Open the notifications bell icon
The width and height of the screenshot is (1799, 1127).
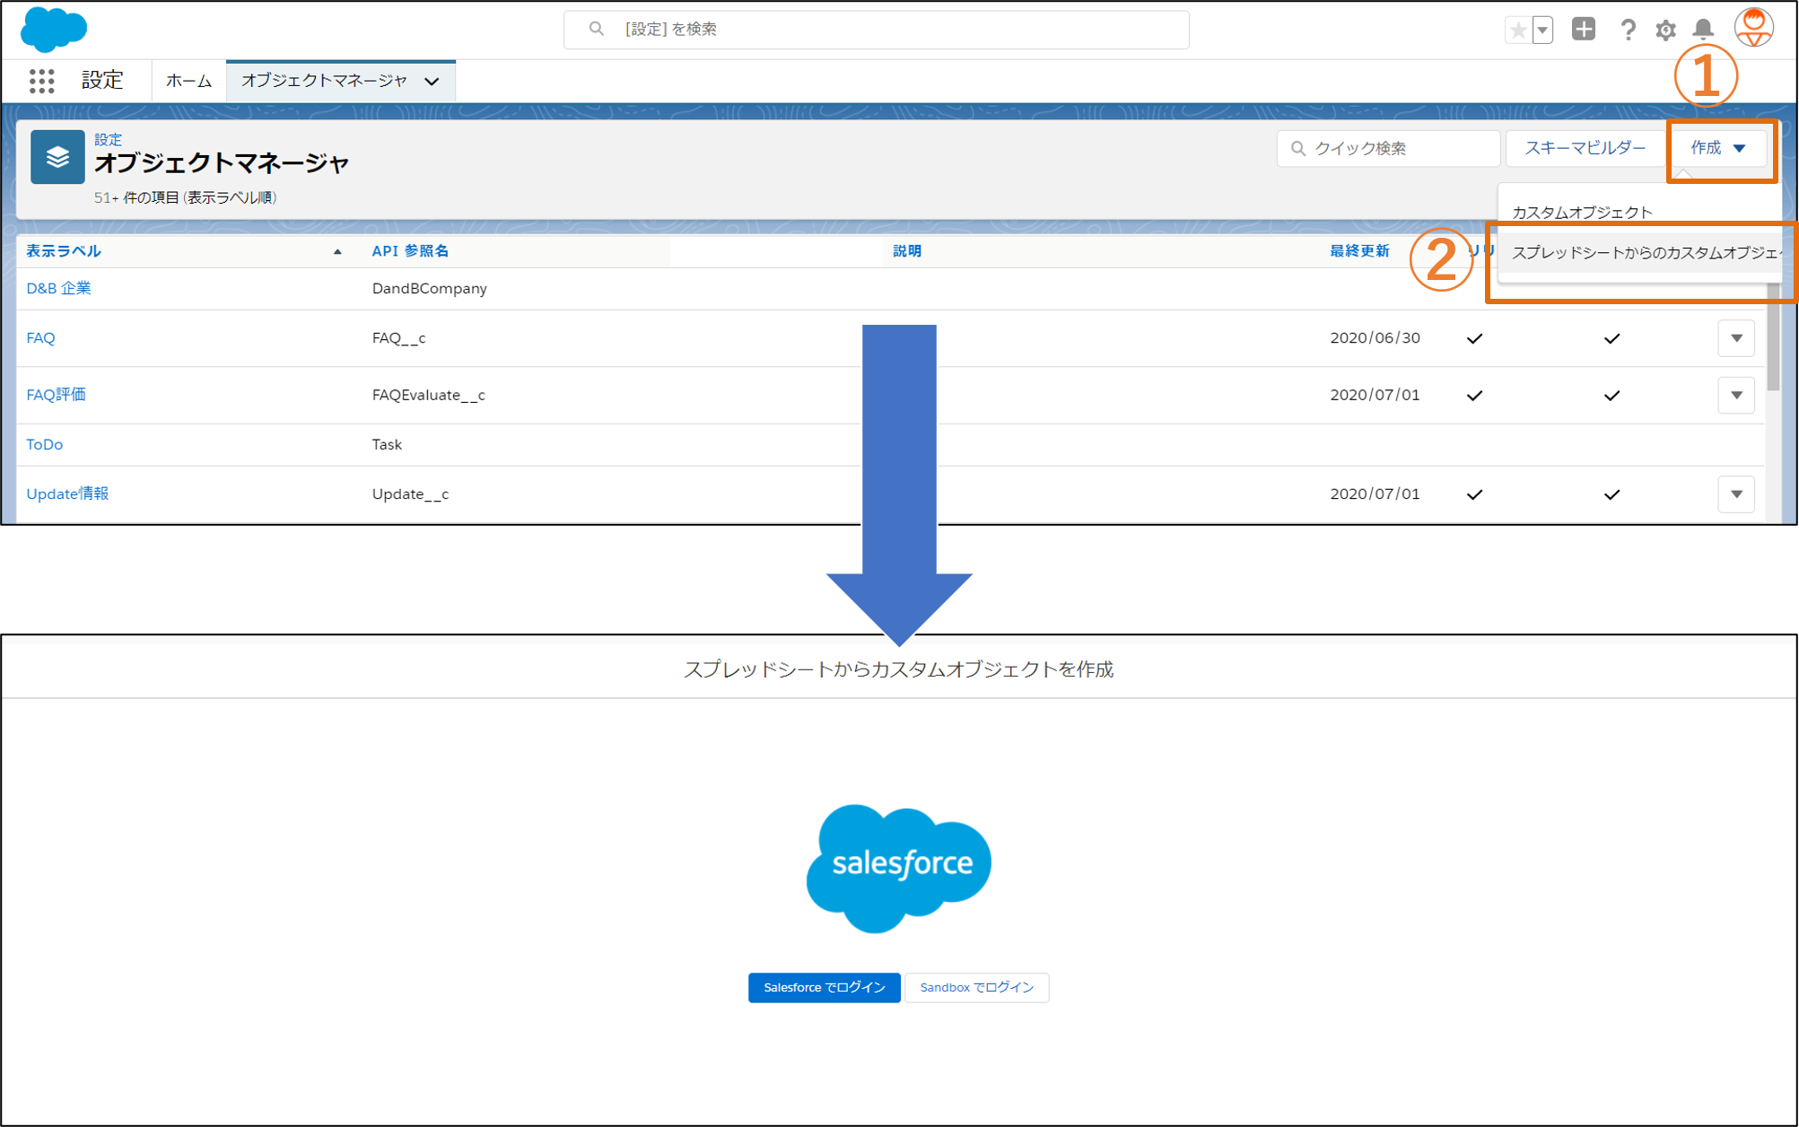[x=1703, y=30]
